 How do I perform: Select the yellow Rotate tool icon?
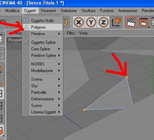pos(65,22)
